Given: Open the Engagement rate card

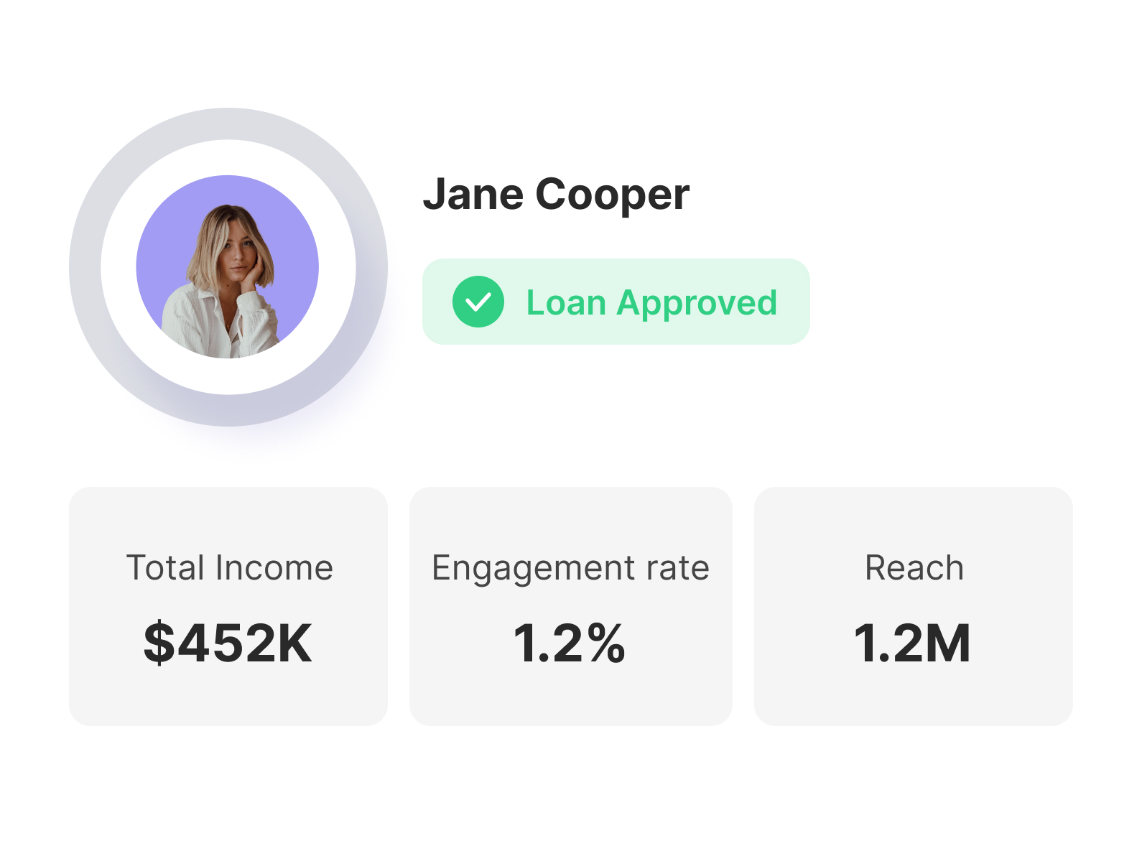Looking at the screenshot, I should [571, 606].
